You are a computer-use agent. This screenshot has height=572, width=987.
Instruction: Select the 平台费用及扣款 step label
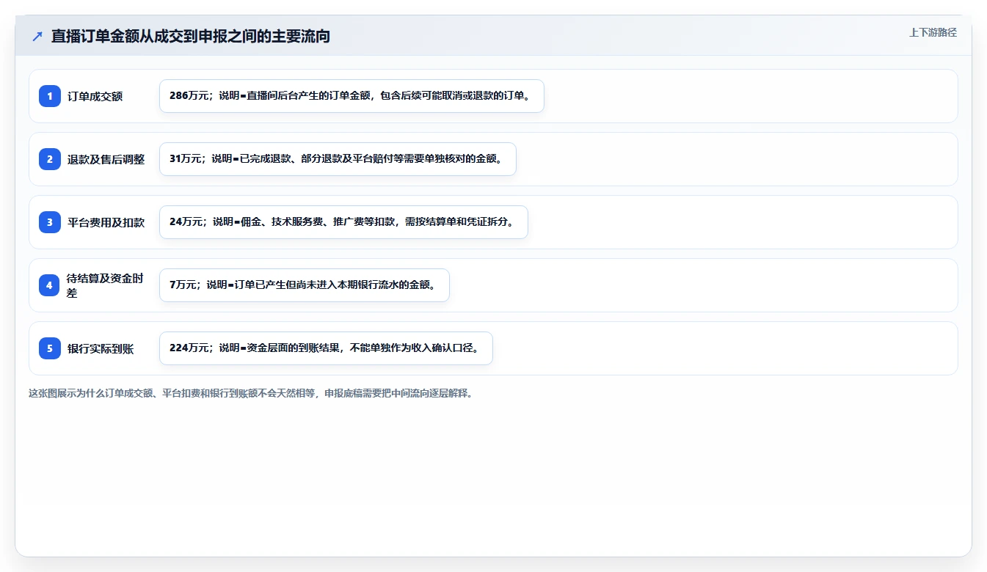[x=106, y=222]
